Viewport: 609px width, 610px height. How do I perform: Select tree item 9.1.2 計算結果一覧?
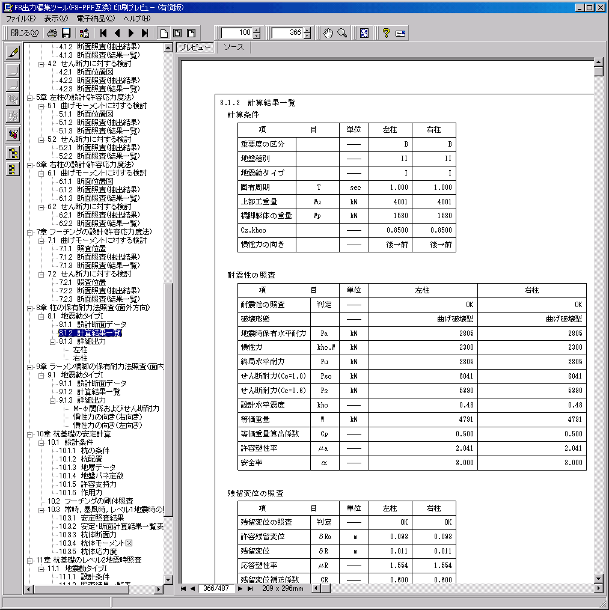(90, 392)
